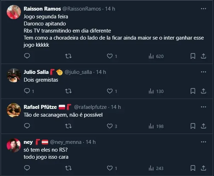
Task: Open more options on ney's tweet
Action: coord(203,142)
